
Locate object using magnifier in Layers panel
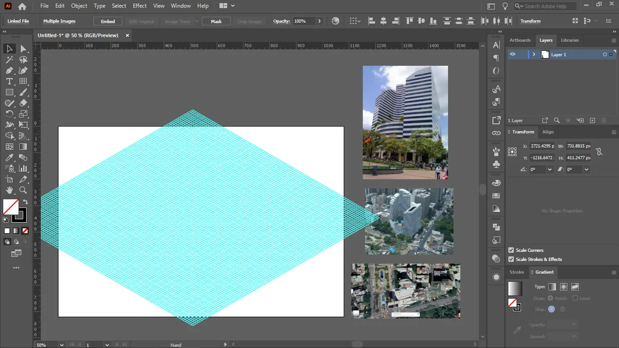(557, 121)
